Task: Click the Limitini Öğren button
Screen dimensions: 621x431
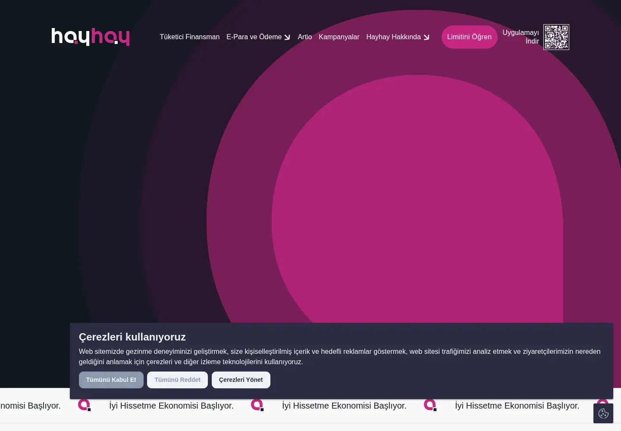Action: coord(469,37)
